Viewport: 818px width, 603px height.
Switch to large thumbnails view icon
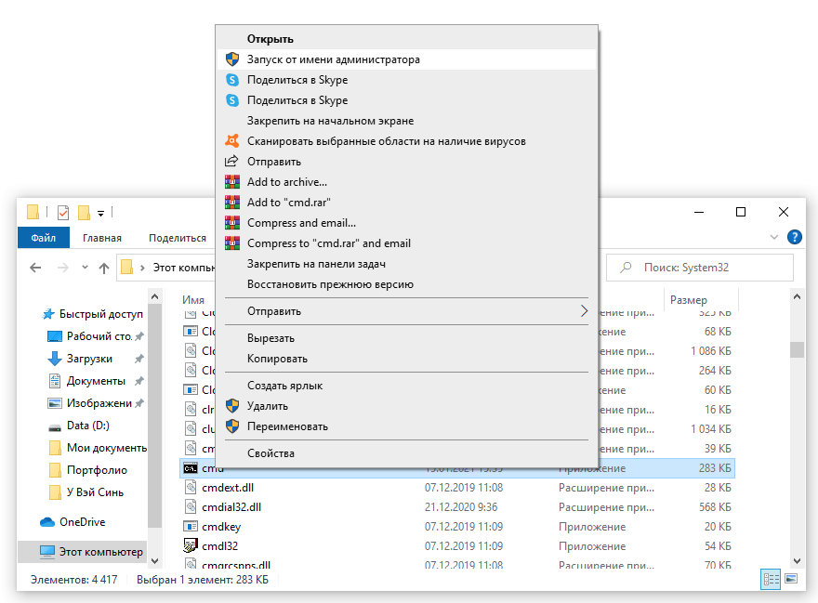pos(791,579)
